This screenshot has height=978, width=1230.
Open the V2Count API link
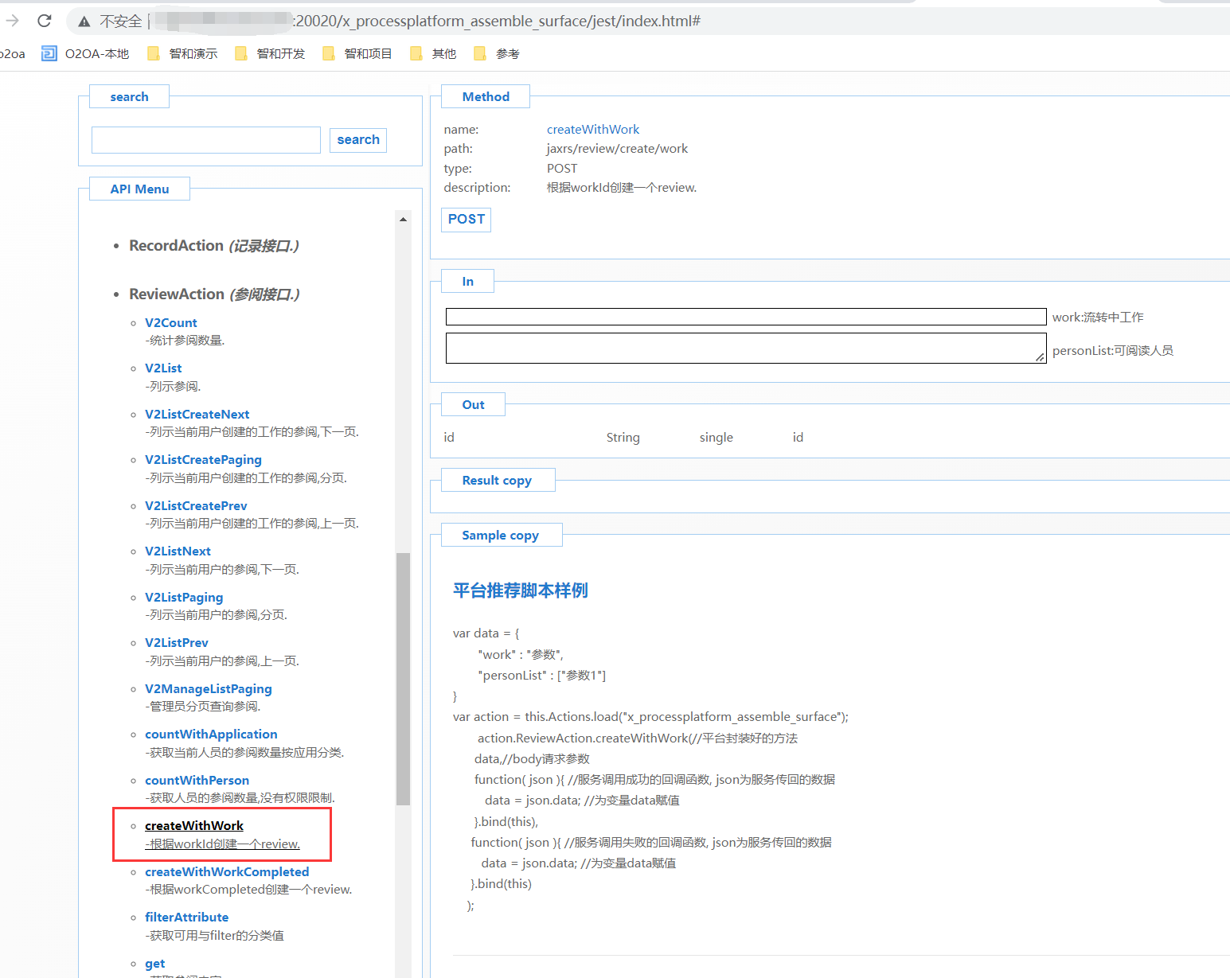170,322
